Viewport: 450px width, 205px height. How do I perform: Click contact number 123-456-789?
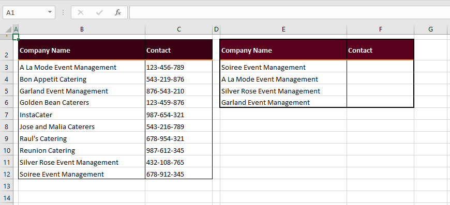point(179,67)
